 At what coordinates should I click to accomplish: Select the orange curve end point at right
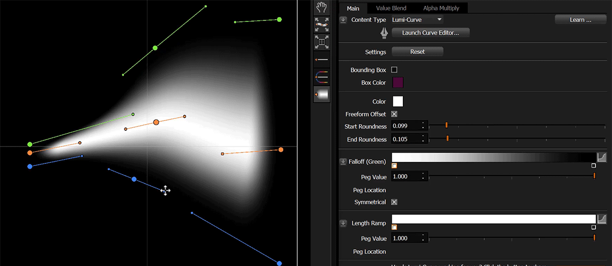click(x=281, y=150)
